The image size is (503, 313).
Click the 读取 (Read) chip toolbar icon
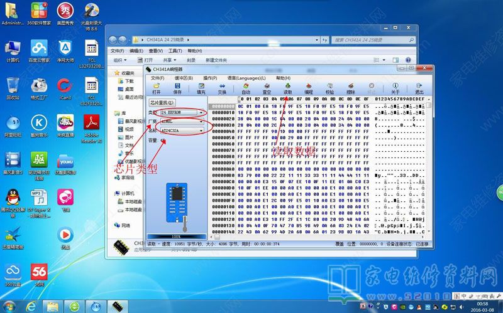287,88
